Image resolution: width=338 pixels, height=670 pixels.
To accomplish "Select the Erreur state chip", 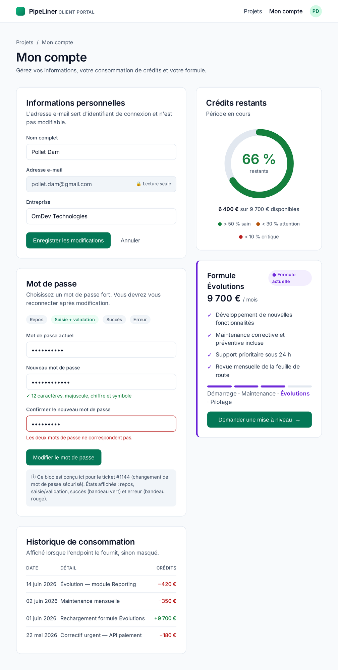I will point(140,320).
